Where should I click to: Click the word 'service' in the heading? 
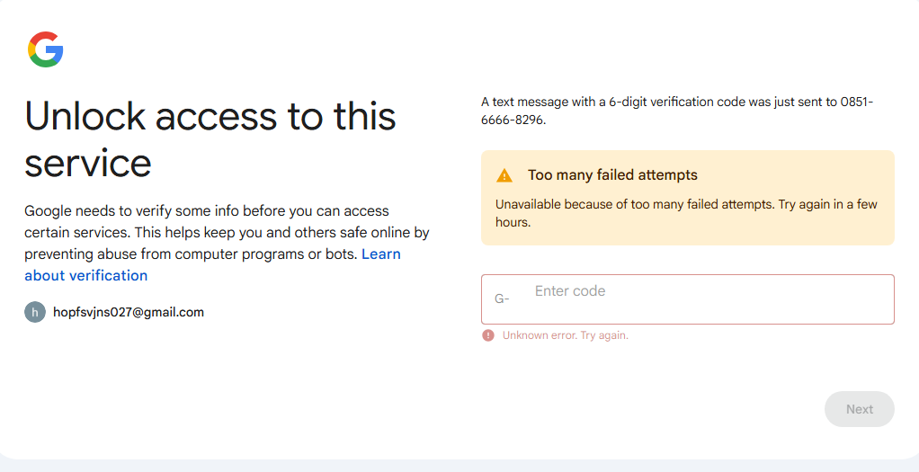(x=88, y=163)
